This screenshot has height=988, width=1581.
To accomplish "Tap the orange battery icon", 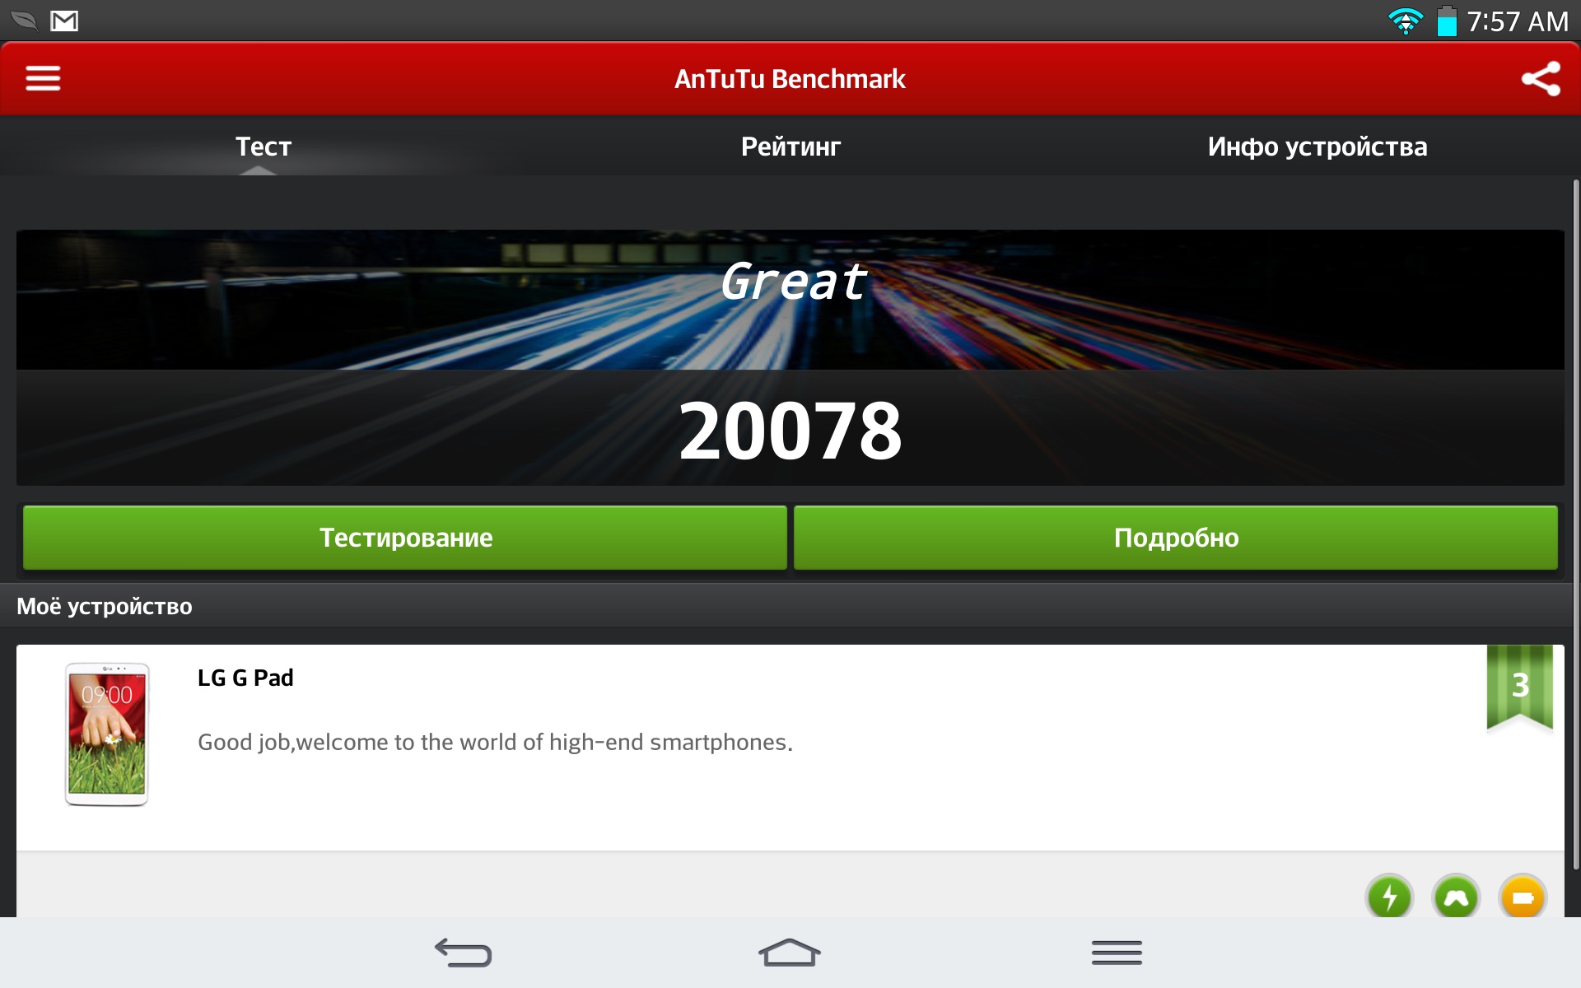I will pos(1523,897).
